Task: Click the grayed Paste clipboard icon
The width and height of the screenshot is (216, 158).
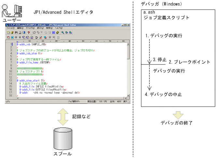Action: click(x=50, y=32)
